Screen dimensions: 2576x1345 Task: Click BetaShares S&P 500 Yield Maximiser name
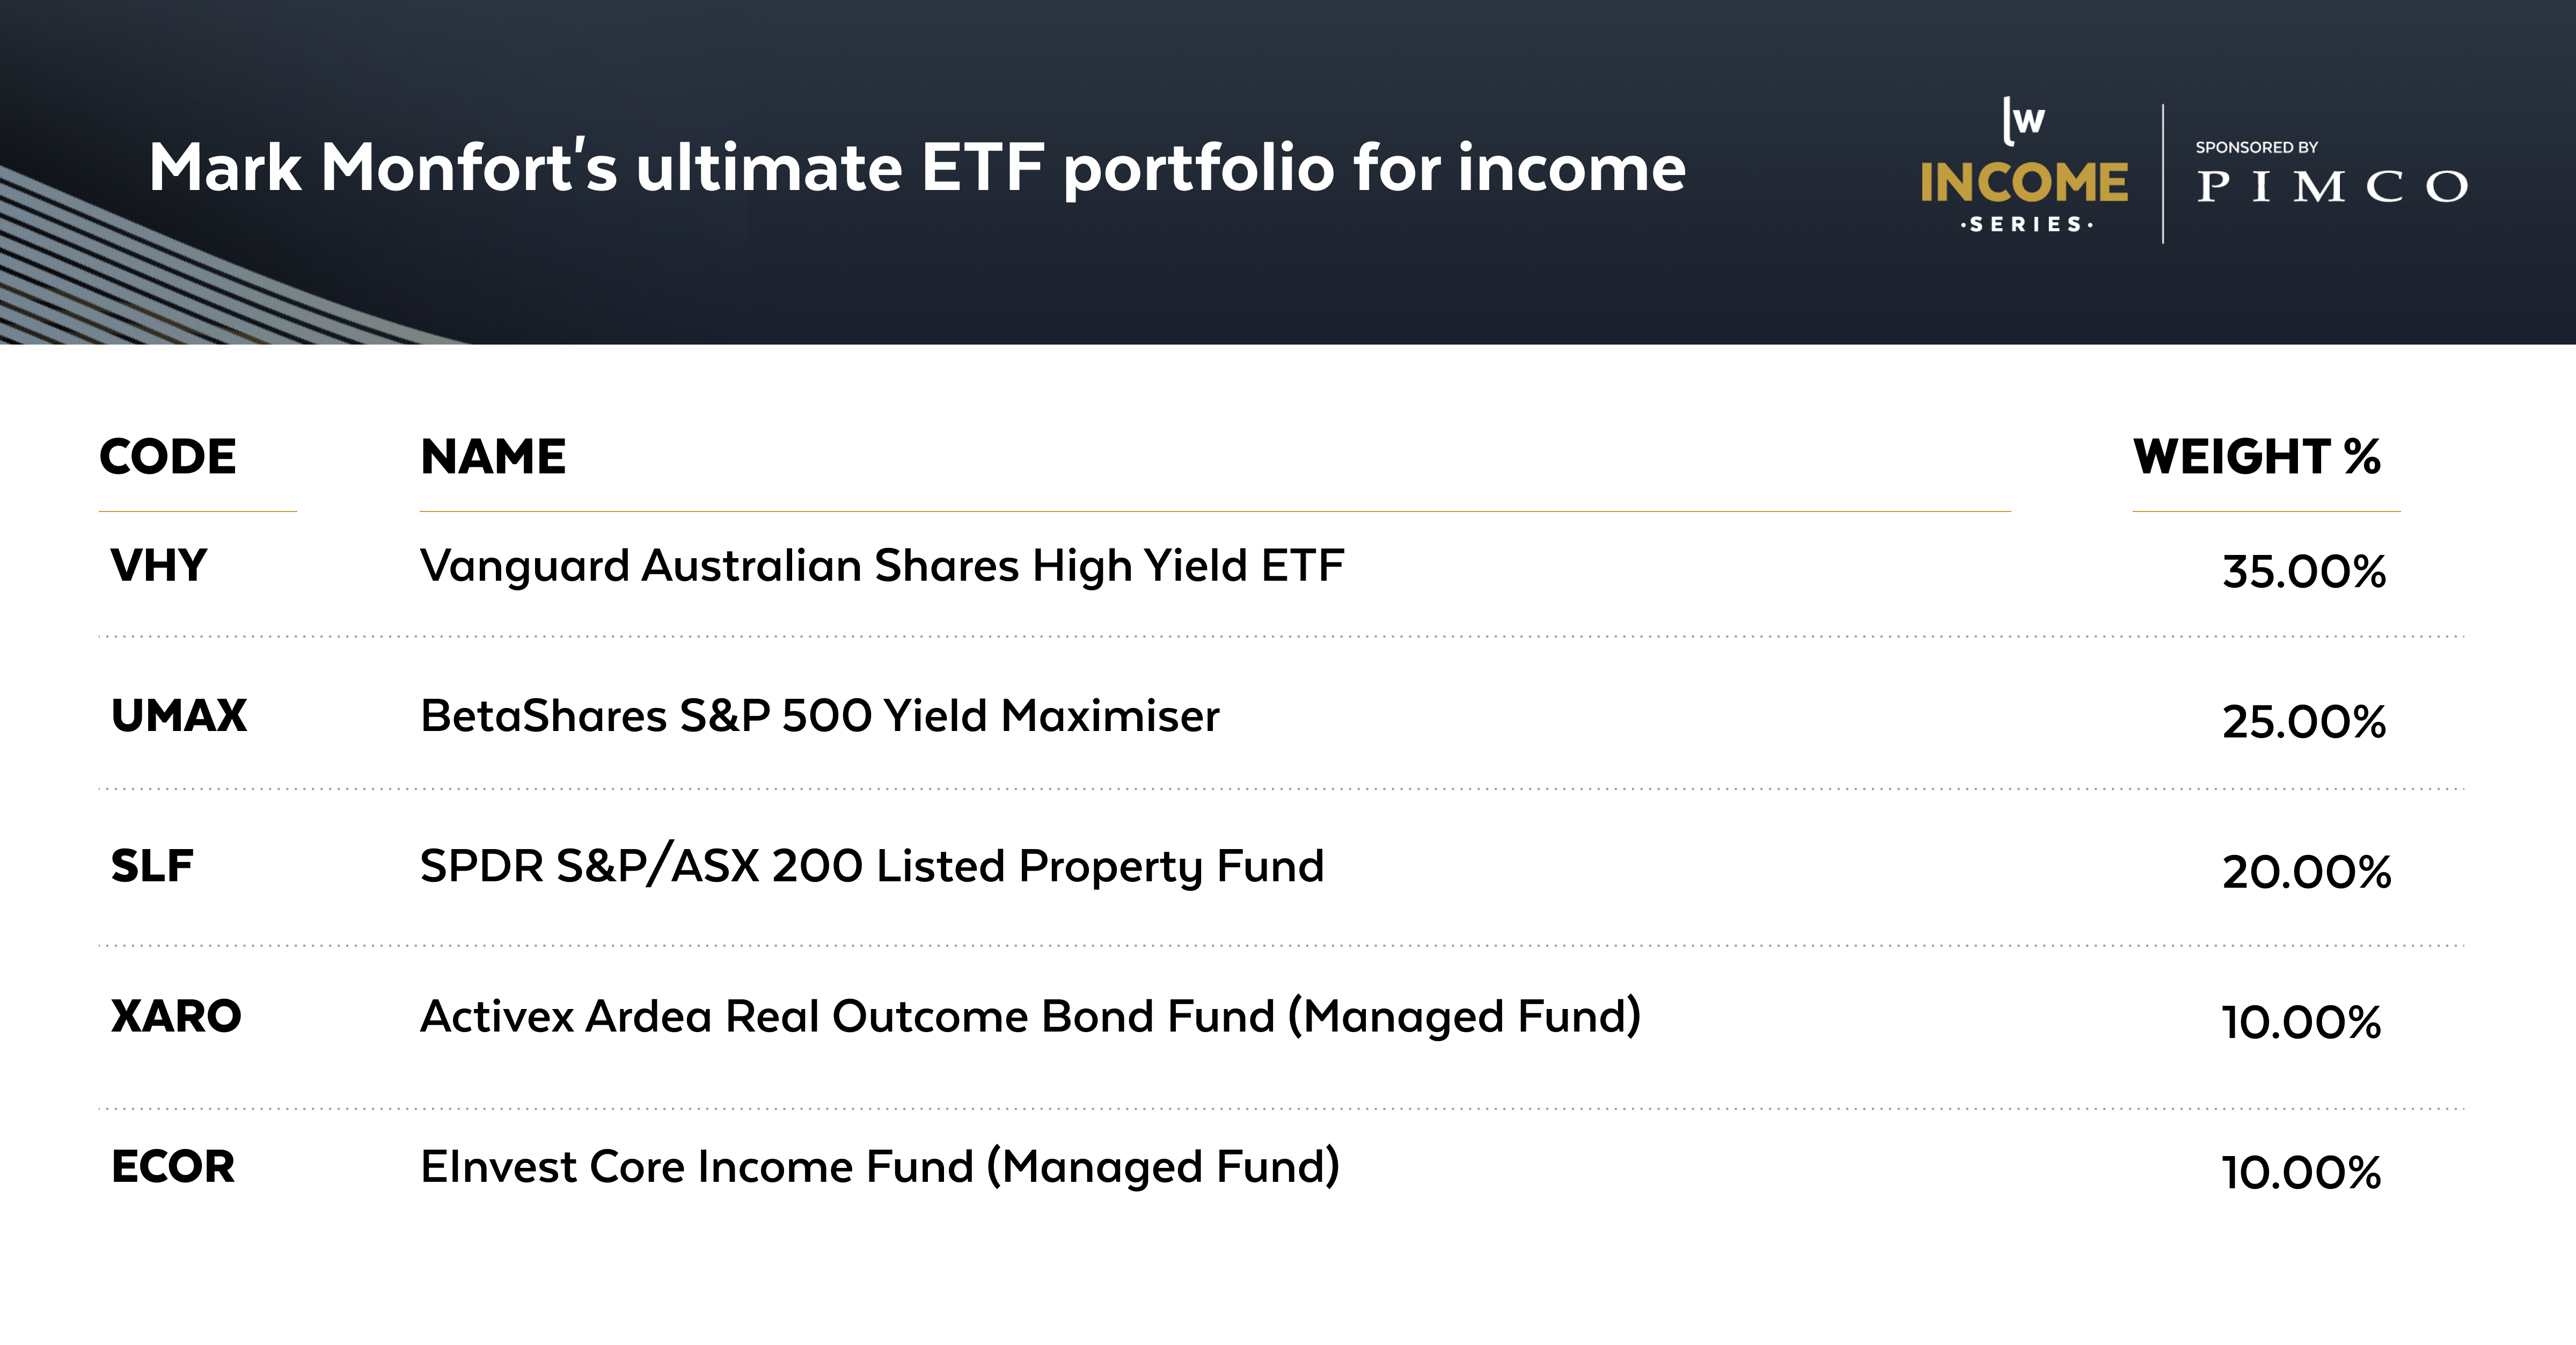coord(819,716)
